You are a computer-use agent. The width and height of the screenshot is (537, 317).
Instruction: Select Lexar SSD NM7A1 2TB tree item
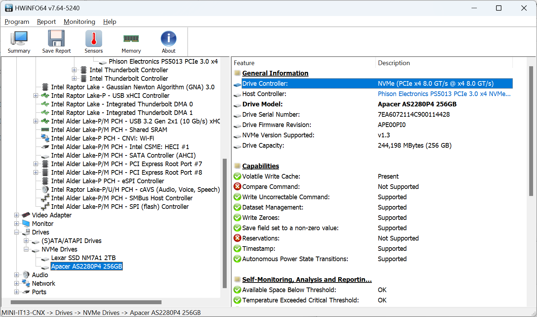click(x=83, y=258)
